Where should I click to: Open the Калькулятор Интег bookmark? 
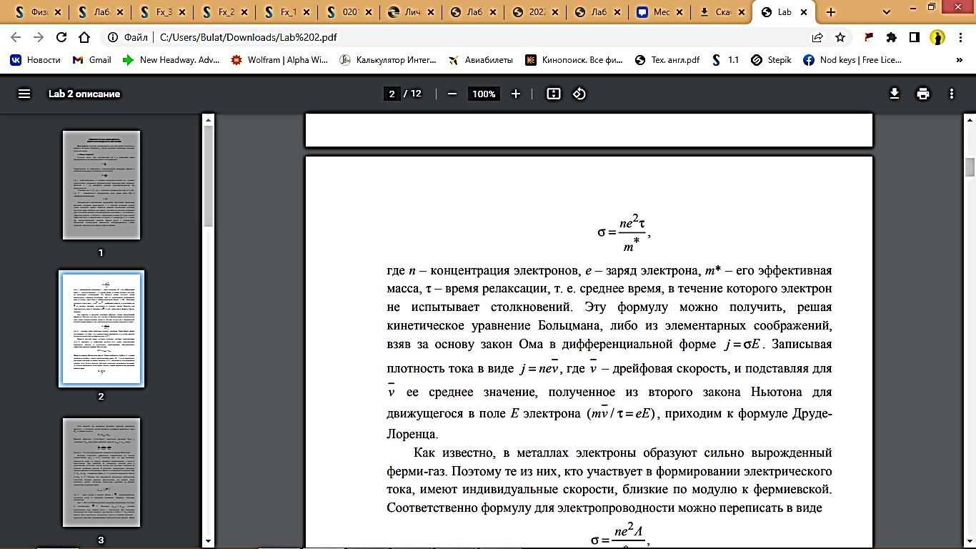pyautogui.click(x=387, y=60)
